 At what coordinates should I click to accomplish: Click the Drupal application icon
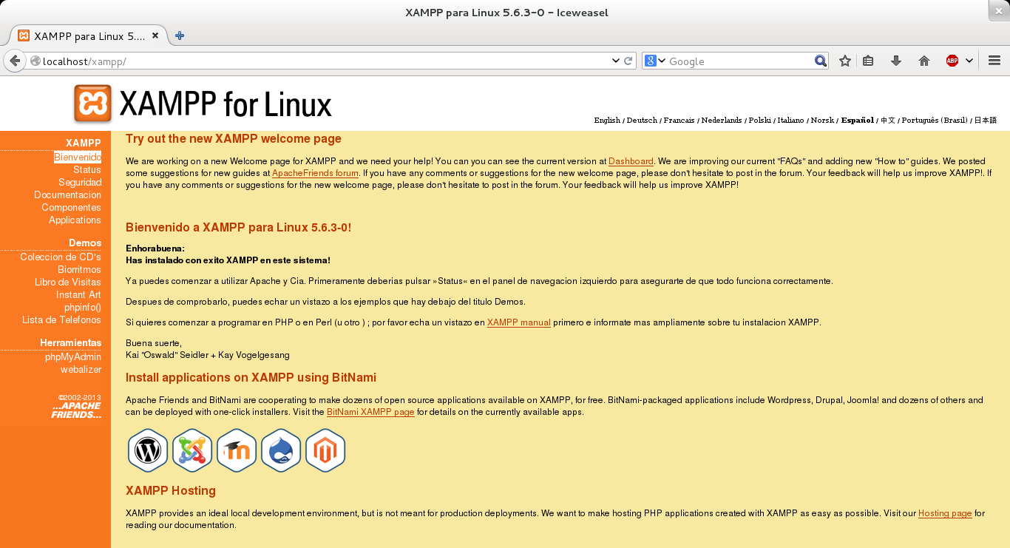point(281,450)
